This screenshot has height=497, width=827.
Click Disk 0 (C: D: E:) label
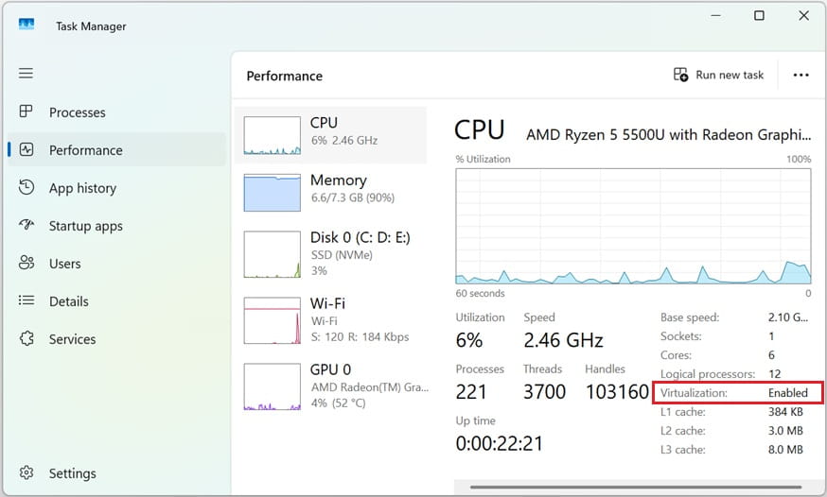point(361,237)
